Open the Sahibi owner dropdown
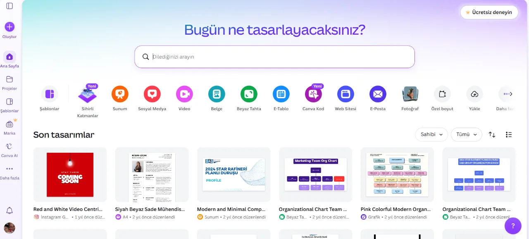 click(431, 135)
